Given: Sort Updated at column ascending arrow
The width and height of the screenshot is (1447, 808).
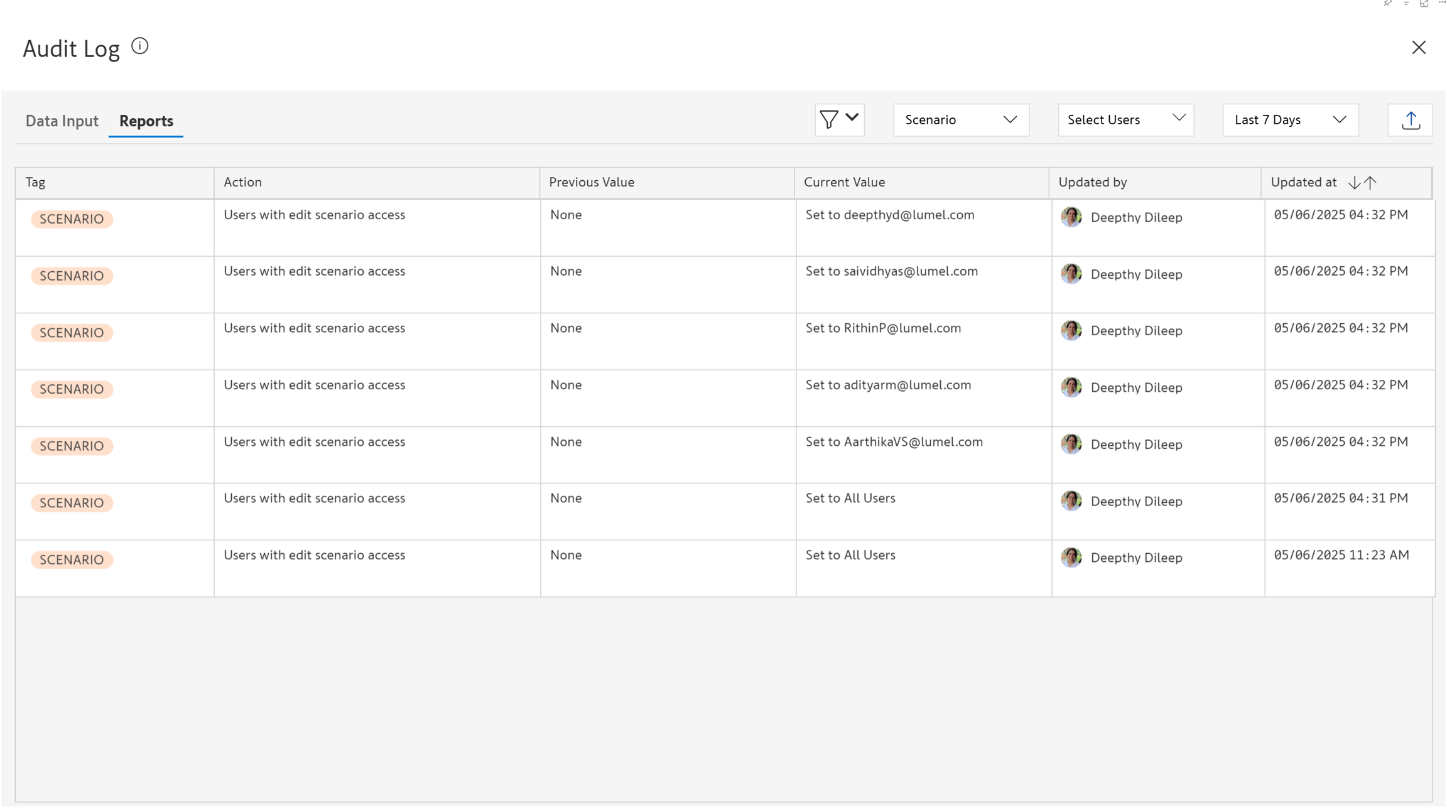Looking at the screenshot, I should click(x=1370, y=183).
